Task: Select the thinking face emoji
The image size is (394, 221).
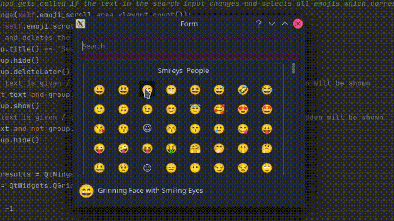Action: pos(267,149)
